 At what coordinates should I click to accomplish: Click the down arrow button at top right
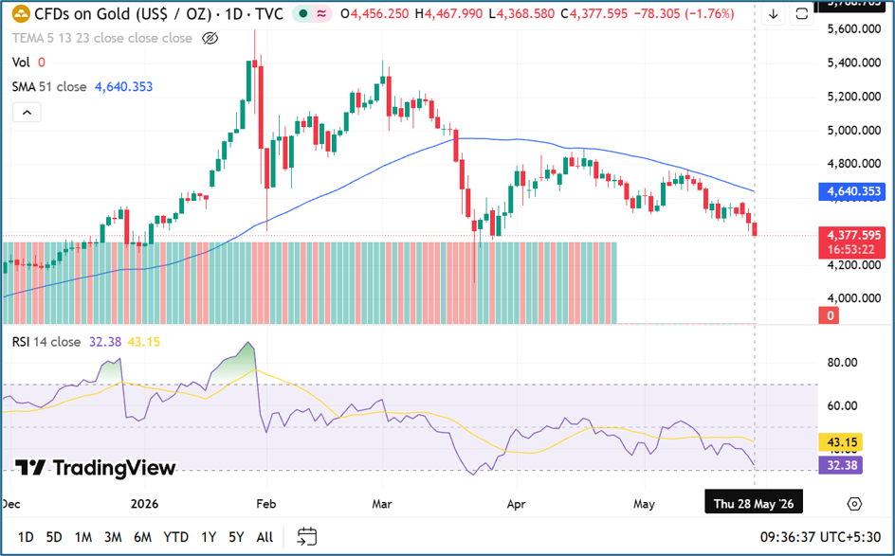coord(773,14)
